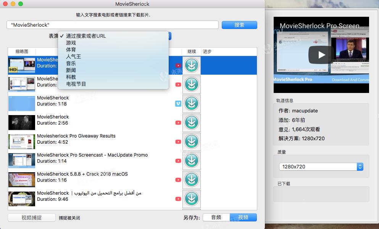Select 视频 as the save format
The image size is (379, 229).
tap(243, 217)
